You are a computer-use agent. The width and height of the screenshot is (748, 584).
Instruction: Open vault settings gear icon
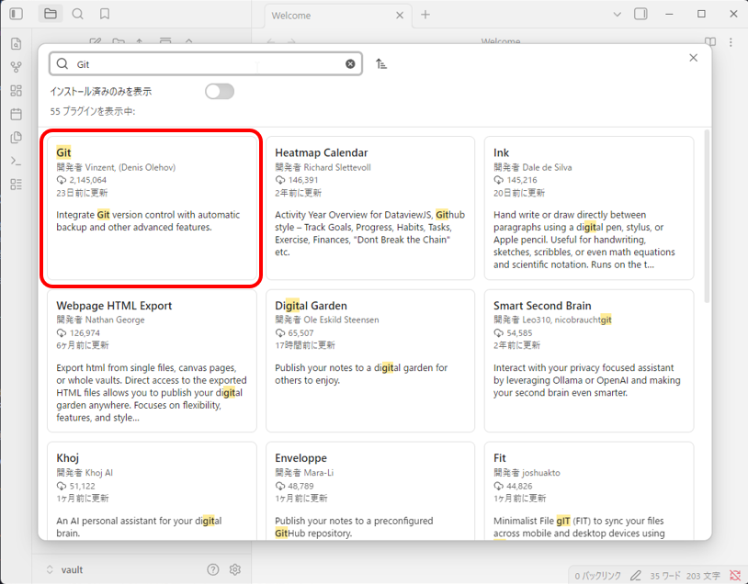pyautogui.click(x=235, y=569)
